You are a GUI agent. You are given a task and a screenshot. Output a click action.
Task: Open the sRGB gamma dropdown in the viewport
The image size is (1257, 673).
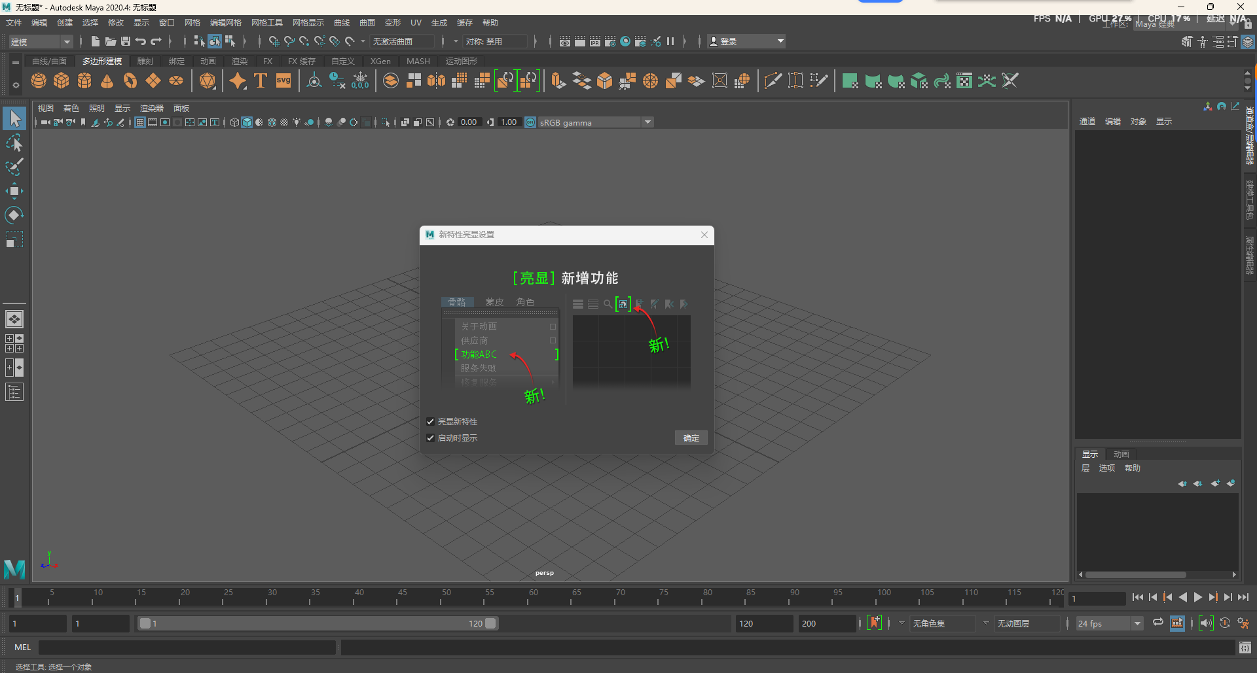(647, 122)
